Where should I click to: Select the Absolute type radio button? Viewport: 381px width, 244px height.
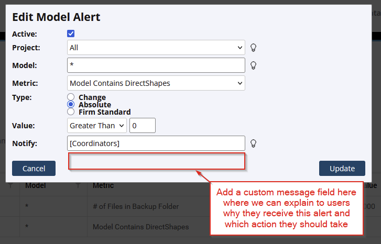71,105
